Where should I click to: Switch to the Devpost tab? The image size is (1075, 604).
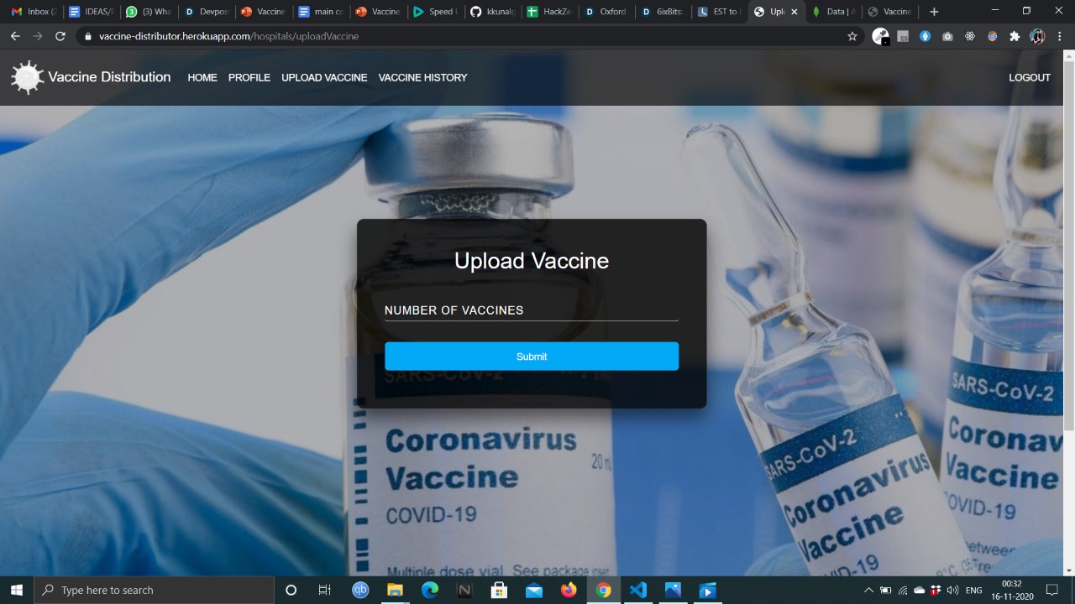coord(206,12)
